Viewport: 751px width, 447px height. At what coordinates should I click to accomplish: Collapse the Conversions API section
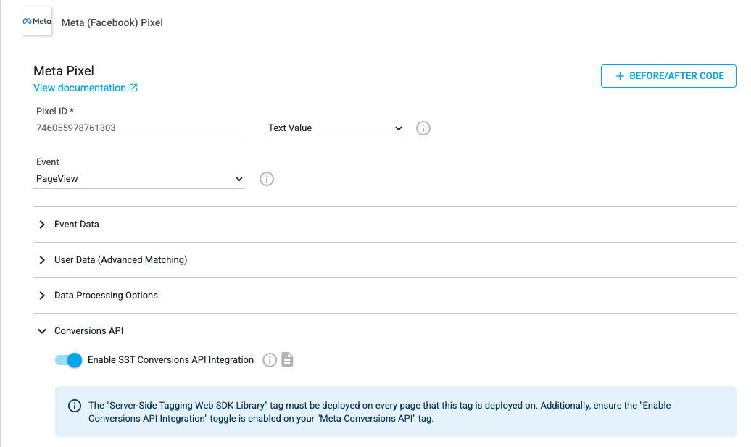(x=88, y=331)
